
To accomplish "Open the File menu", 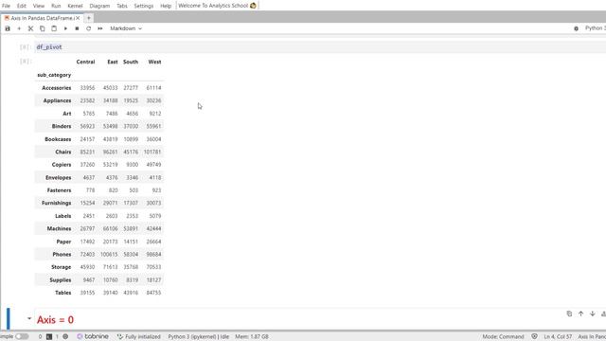I will [7, 6].
